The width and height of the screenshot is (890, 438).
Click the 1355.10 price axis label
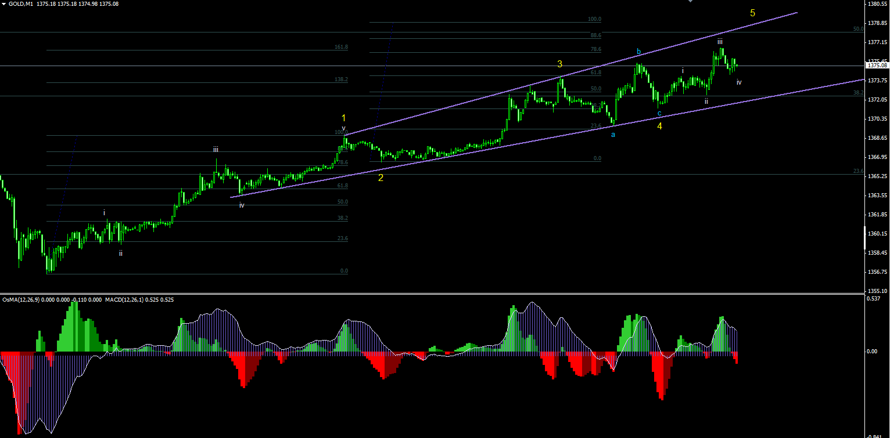[x=876, y=291]
